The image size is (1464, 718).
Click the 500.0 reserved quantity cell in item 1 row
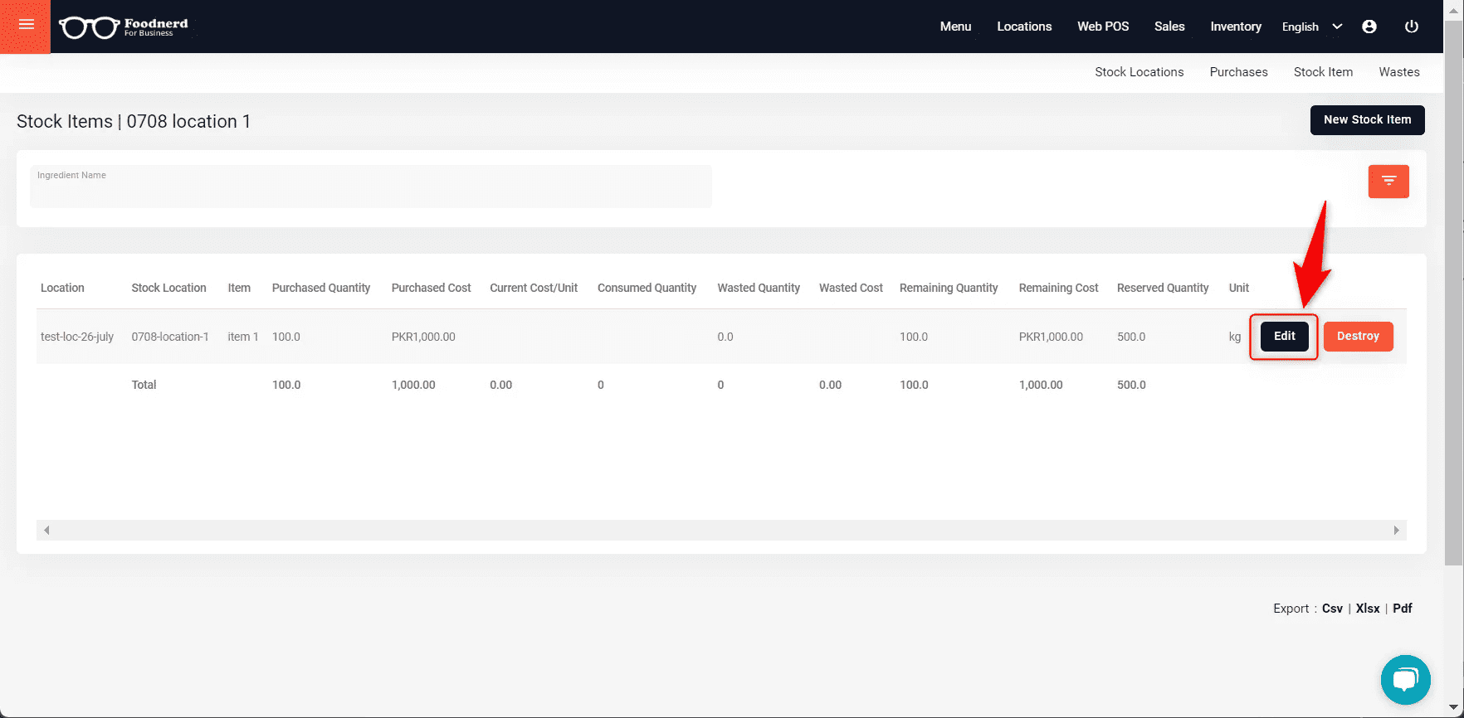1131,337
